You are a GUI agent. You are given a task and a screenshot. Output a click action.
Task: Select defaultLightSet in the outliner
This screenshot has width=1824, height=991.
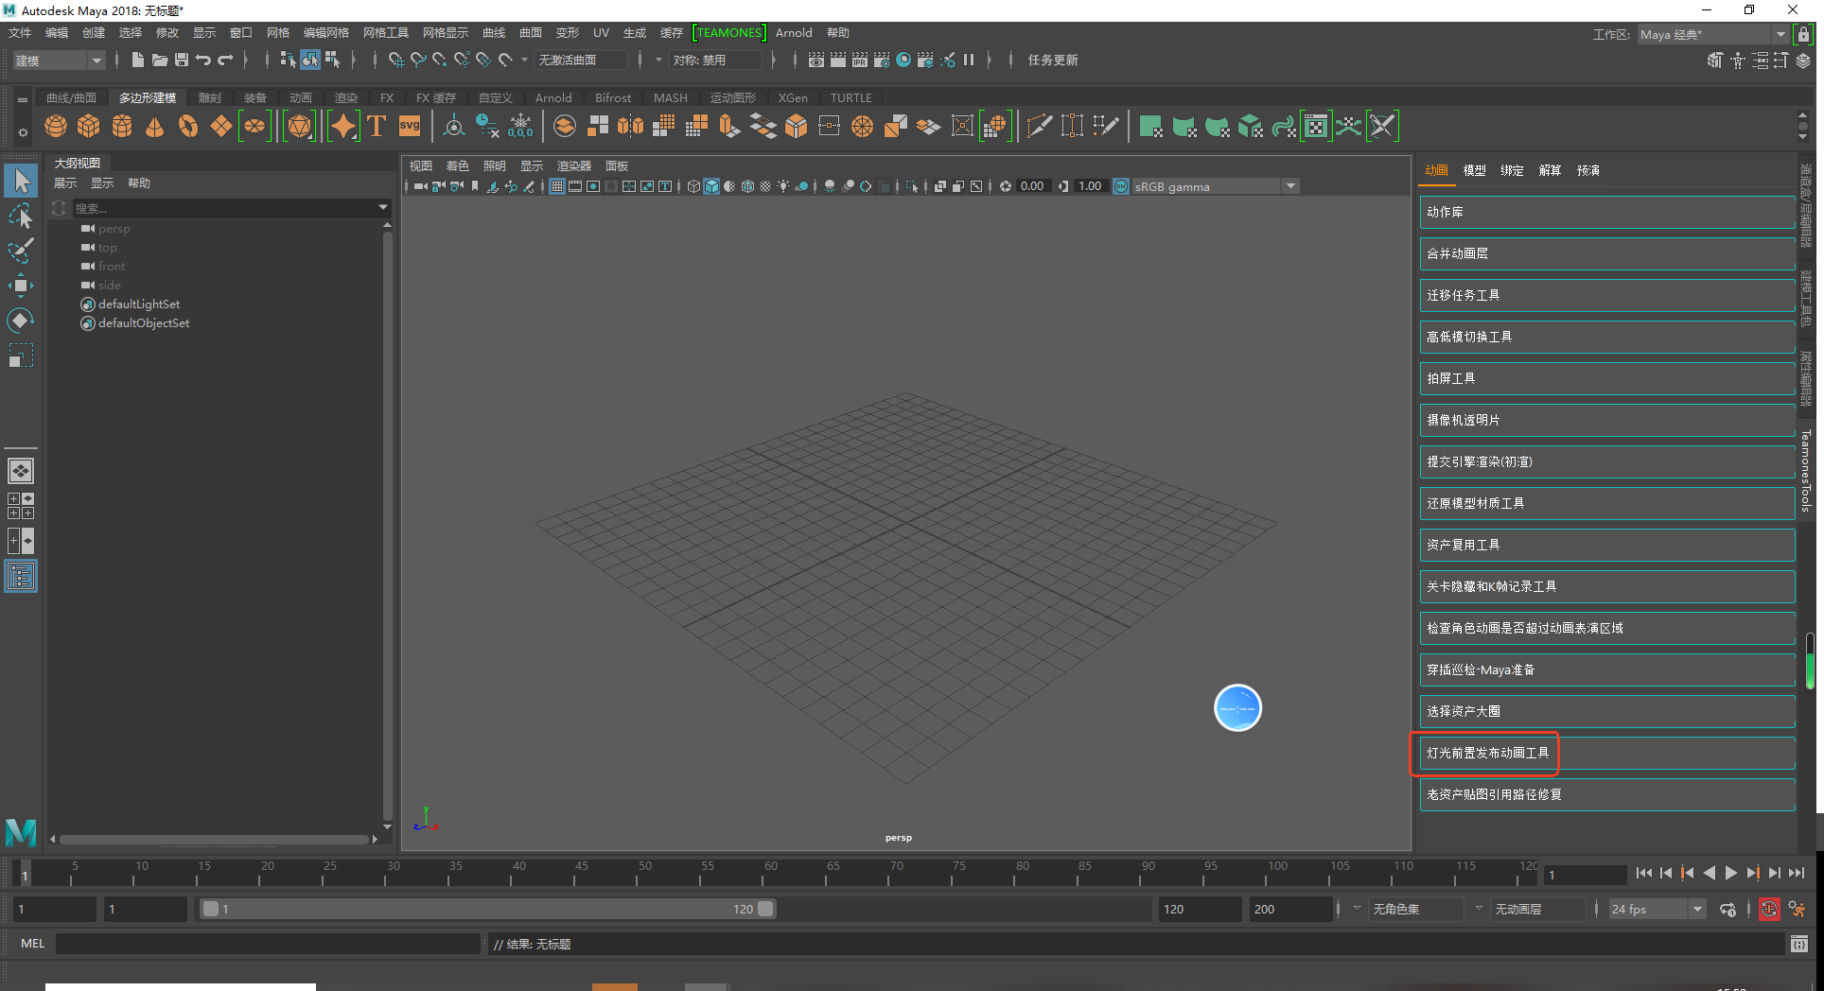138,304
